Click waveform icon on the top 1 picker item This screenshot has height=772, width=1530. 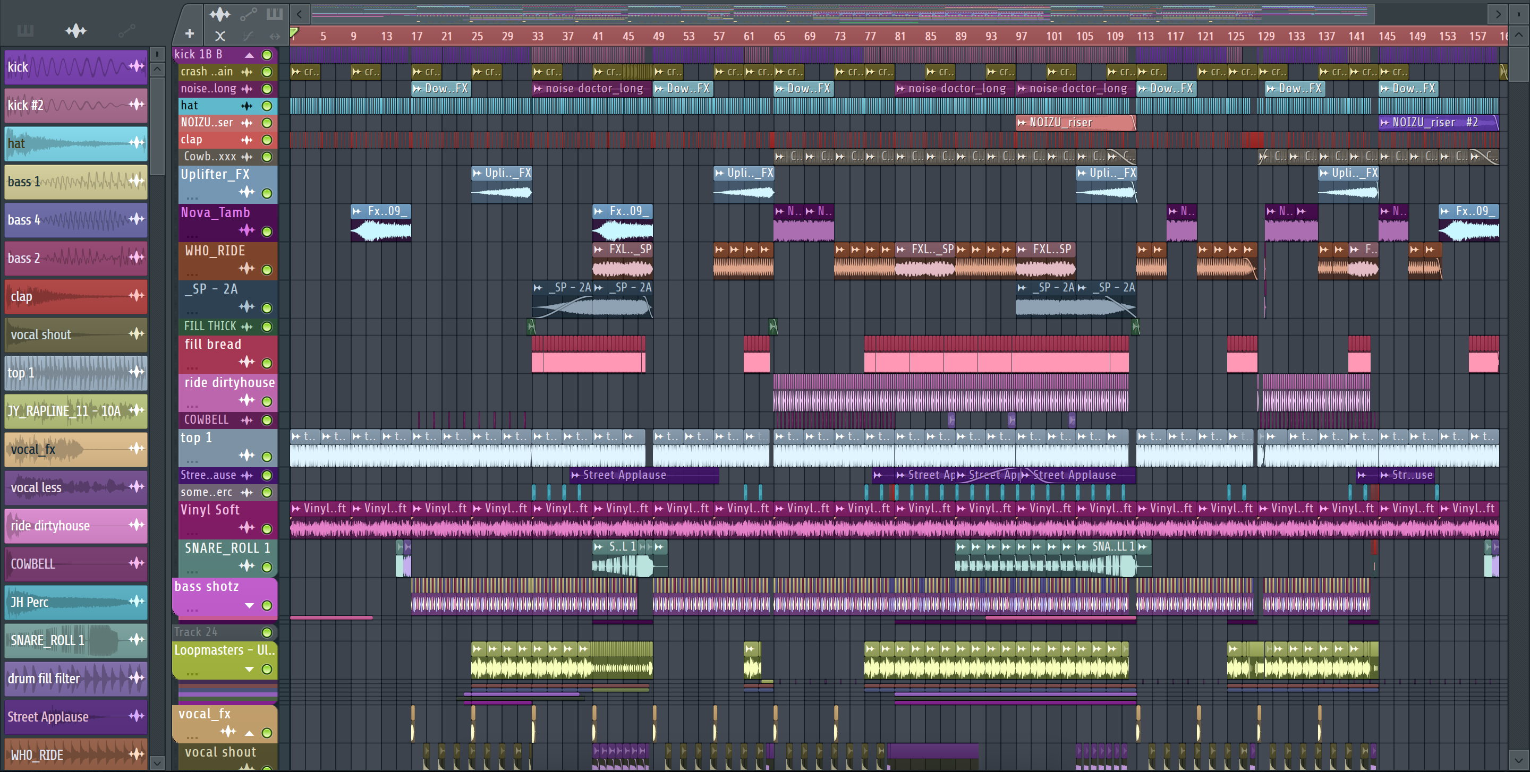pos(137,372)
